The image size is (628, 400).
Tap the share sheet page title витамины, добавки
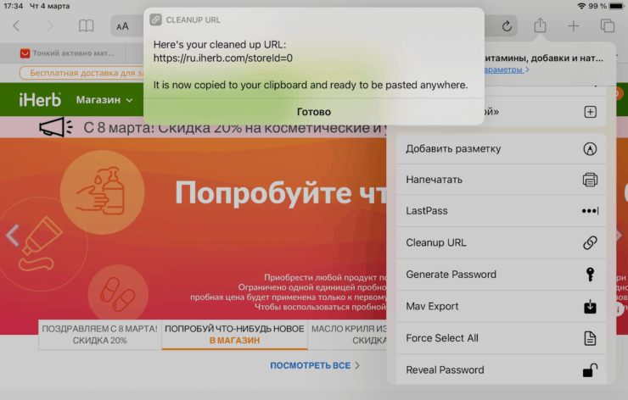[x=543, y=58]
